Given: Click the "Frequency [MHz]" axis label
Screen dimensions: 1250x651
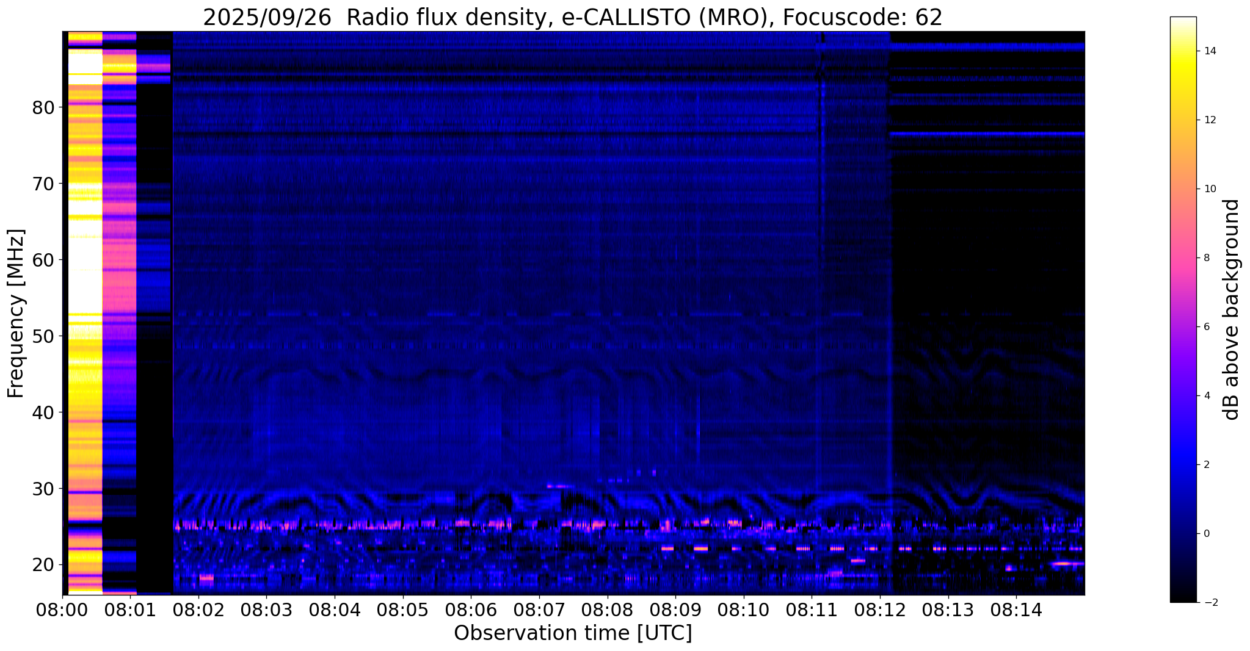Looking at the screenshot, I should coord(16,314).
